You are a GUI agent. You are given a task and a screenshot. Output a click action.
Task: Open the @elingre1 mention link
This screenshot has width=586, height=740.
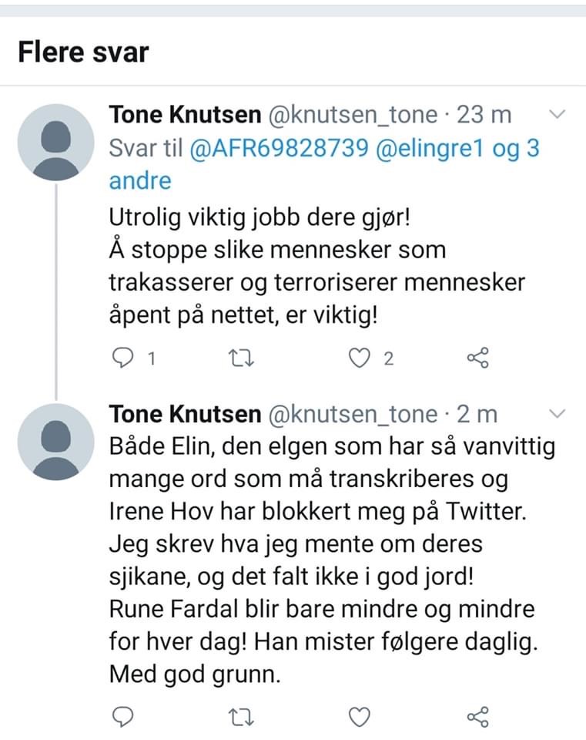pos(430,148)
